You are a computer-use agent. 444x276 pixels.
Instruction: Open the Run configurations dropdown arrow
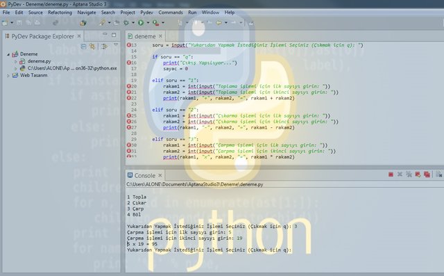point(148,23)
